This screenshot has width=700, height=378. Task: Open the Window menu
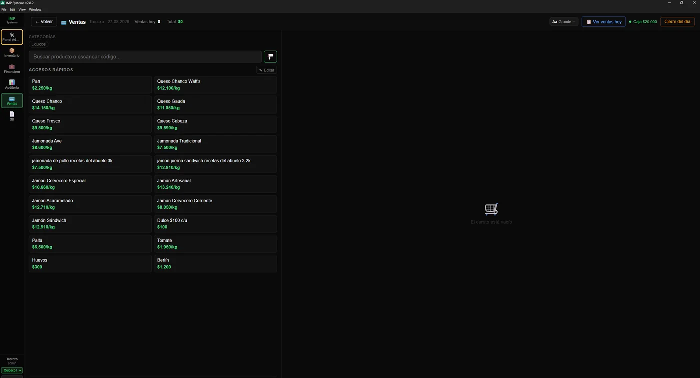point(35,10)
